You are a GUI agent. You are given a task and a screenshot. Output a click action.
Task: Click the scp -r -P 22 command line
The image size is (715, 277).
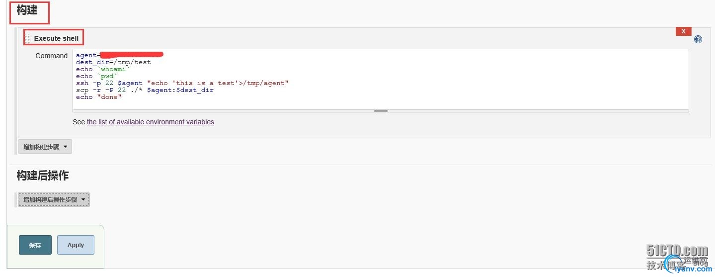[x=145, y=90]
